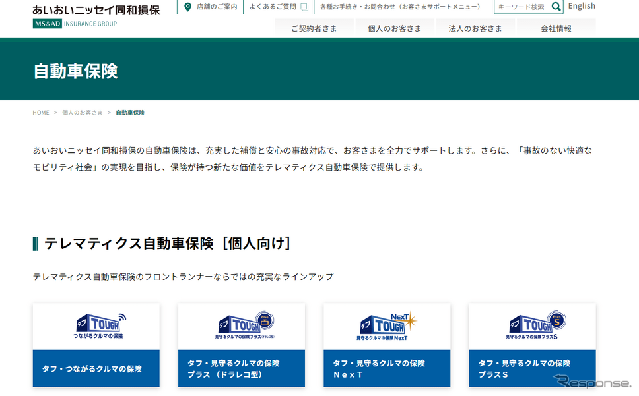This screenshot has height=396, width=639.
Task: Select タフ・見守るクルマの保険プラスS button
Action: [532, 368]
